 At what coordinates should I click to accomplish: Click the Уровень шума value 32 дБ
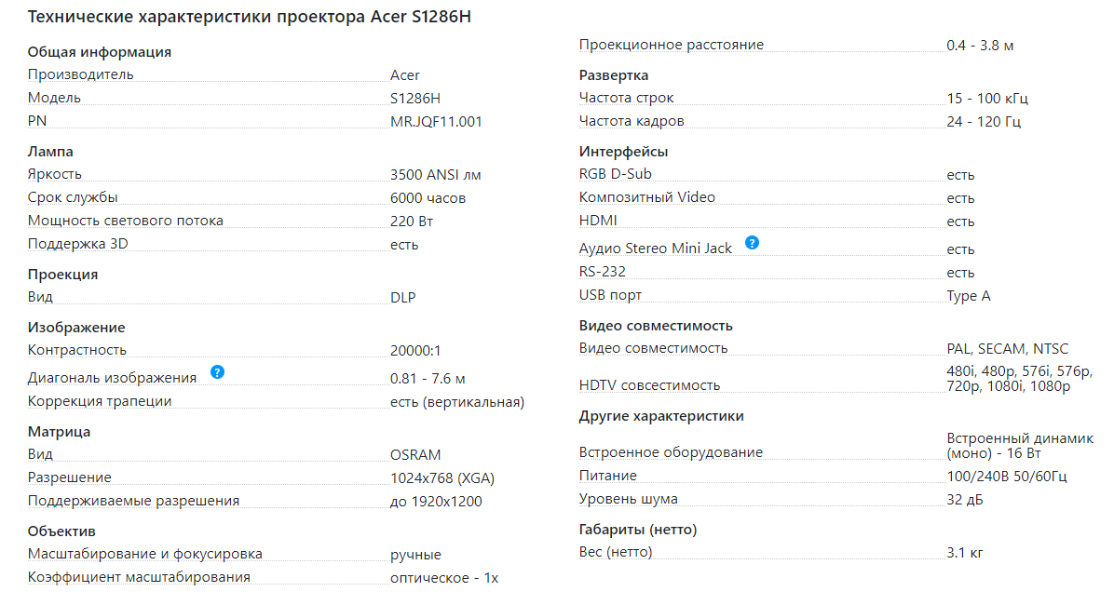[965, 500]
